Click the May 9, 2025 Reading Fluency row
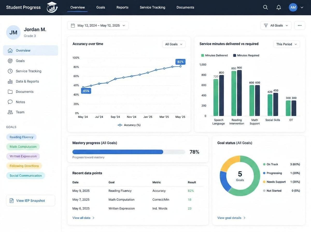This screenshot has height=232, width=311. [x=138, y=191]
